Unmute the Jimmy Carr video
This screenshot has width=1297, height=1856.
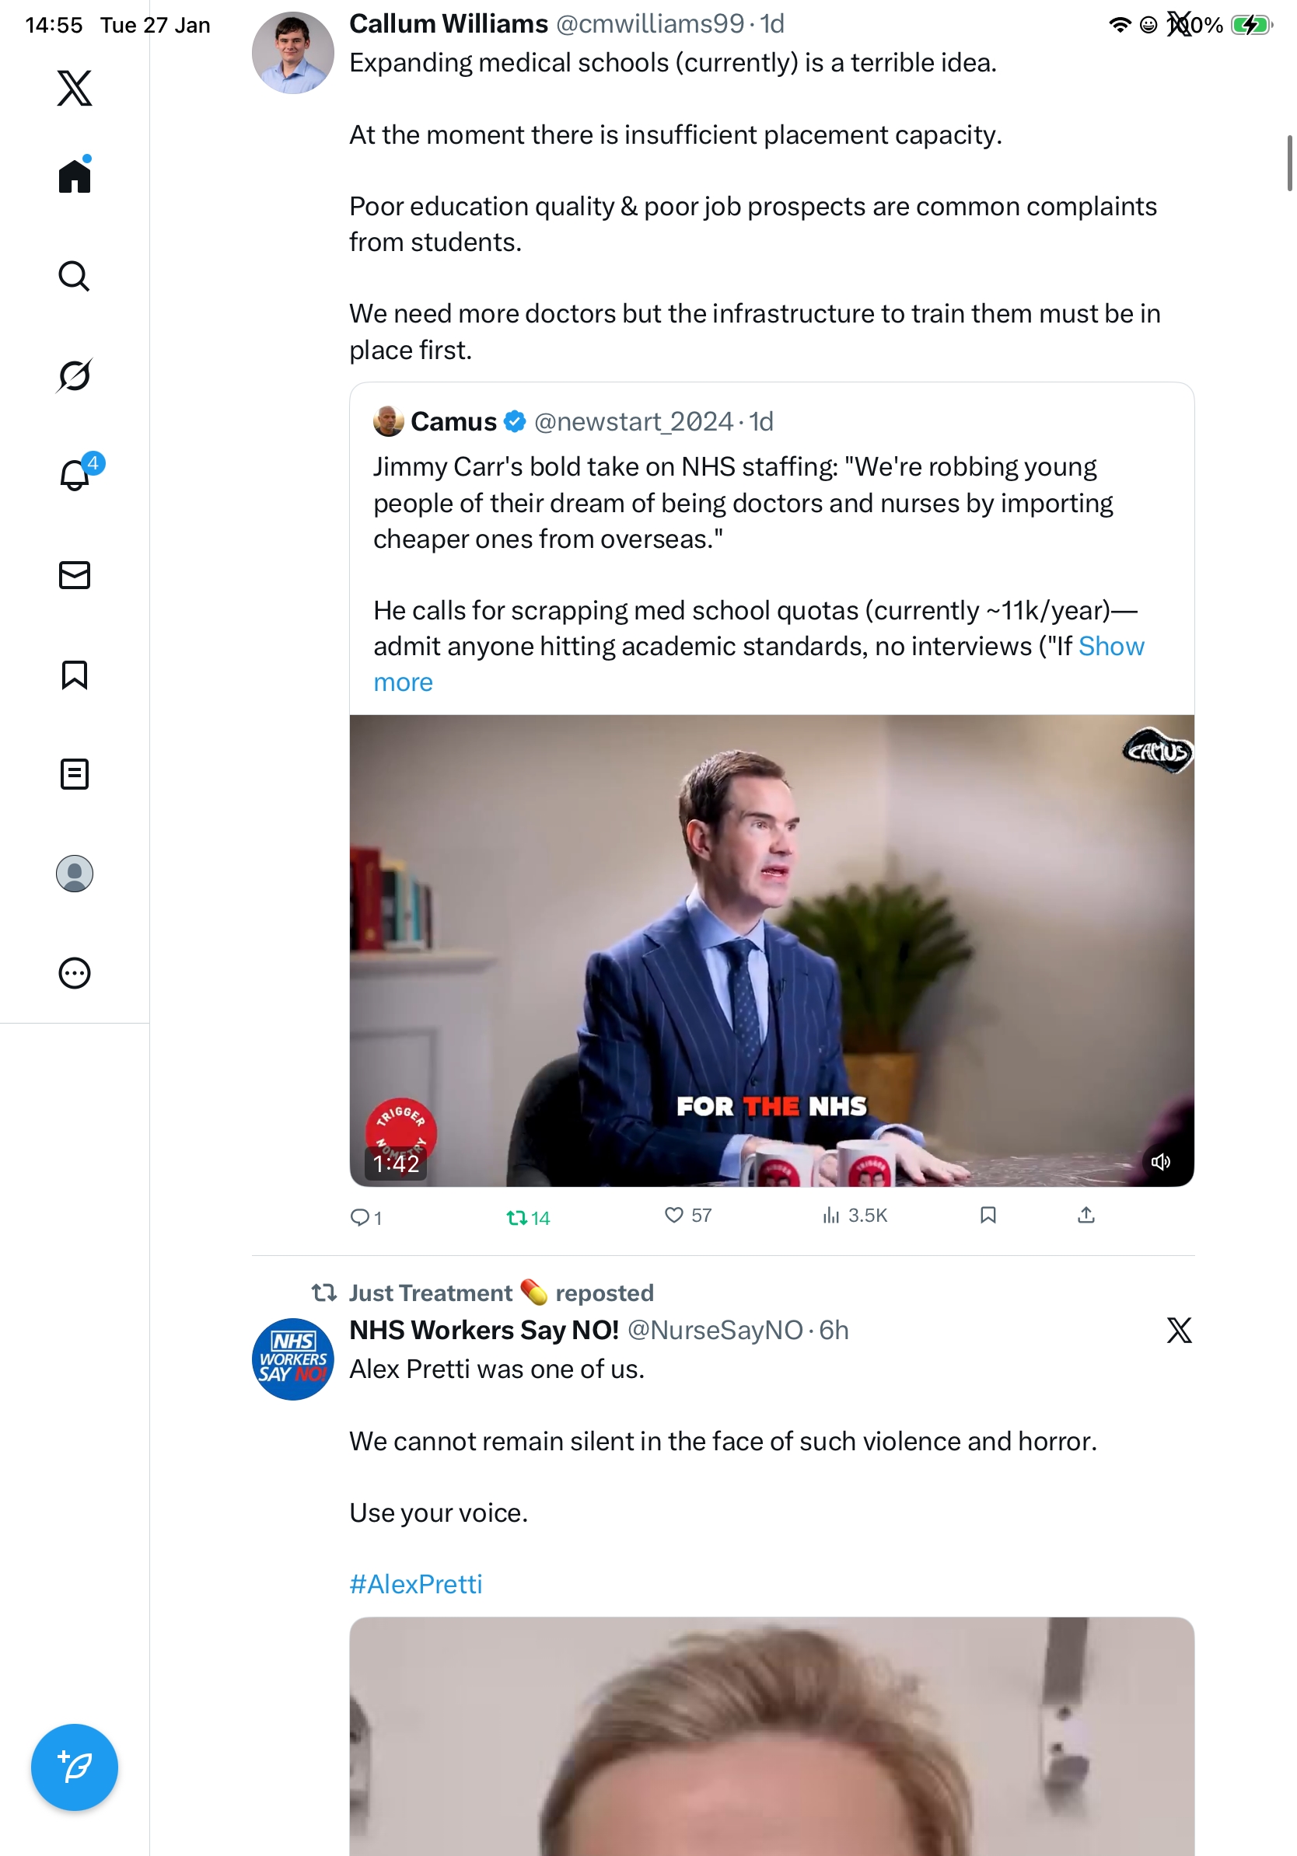(1160, 1163)
